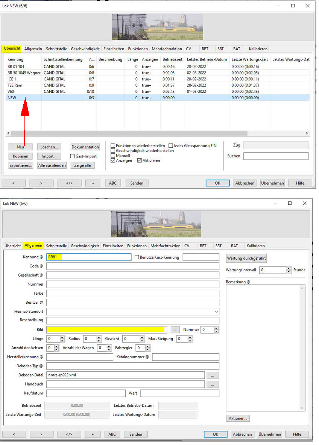Click the browse button beside the Bild field
Image resolution: width=319 pixels, height=445 pixels.
(175, 330)
